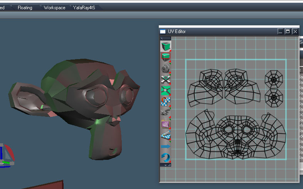
Task: Click the UV Editor window title icon
Action: click(x=163, y=31)
